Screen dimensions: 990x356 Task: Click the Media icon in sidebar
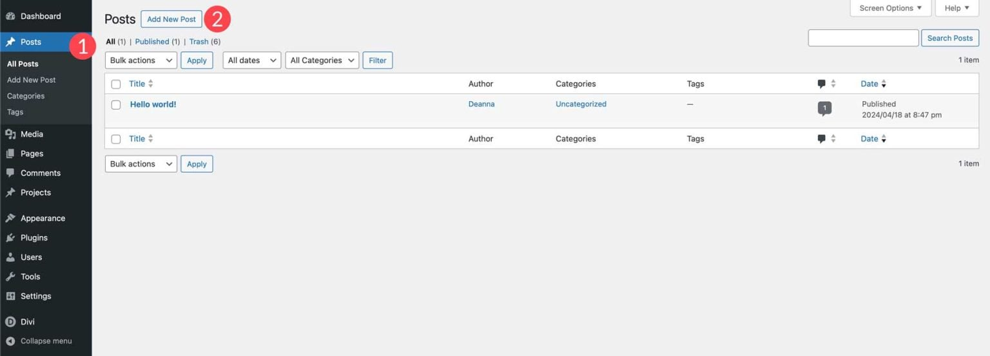(10, 134)
